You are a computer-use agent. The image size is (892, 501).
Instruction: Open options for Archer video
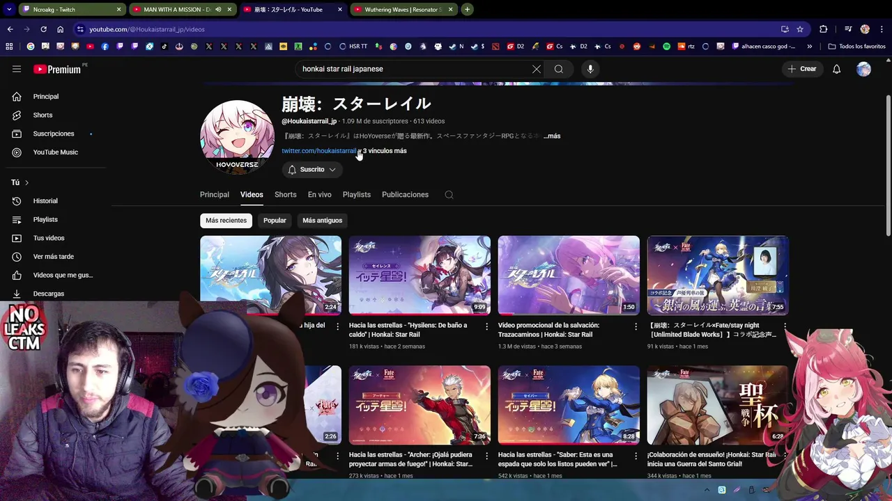(486, 456)
